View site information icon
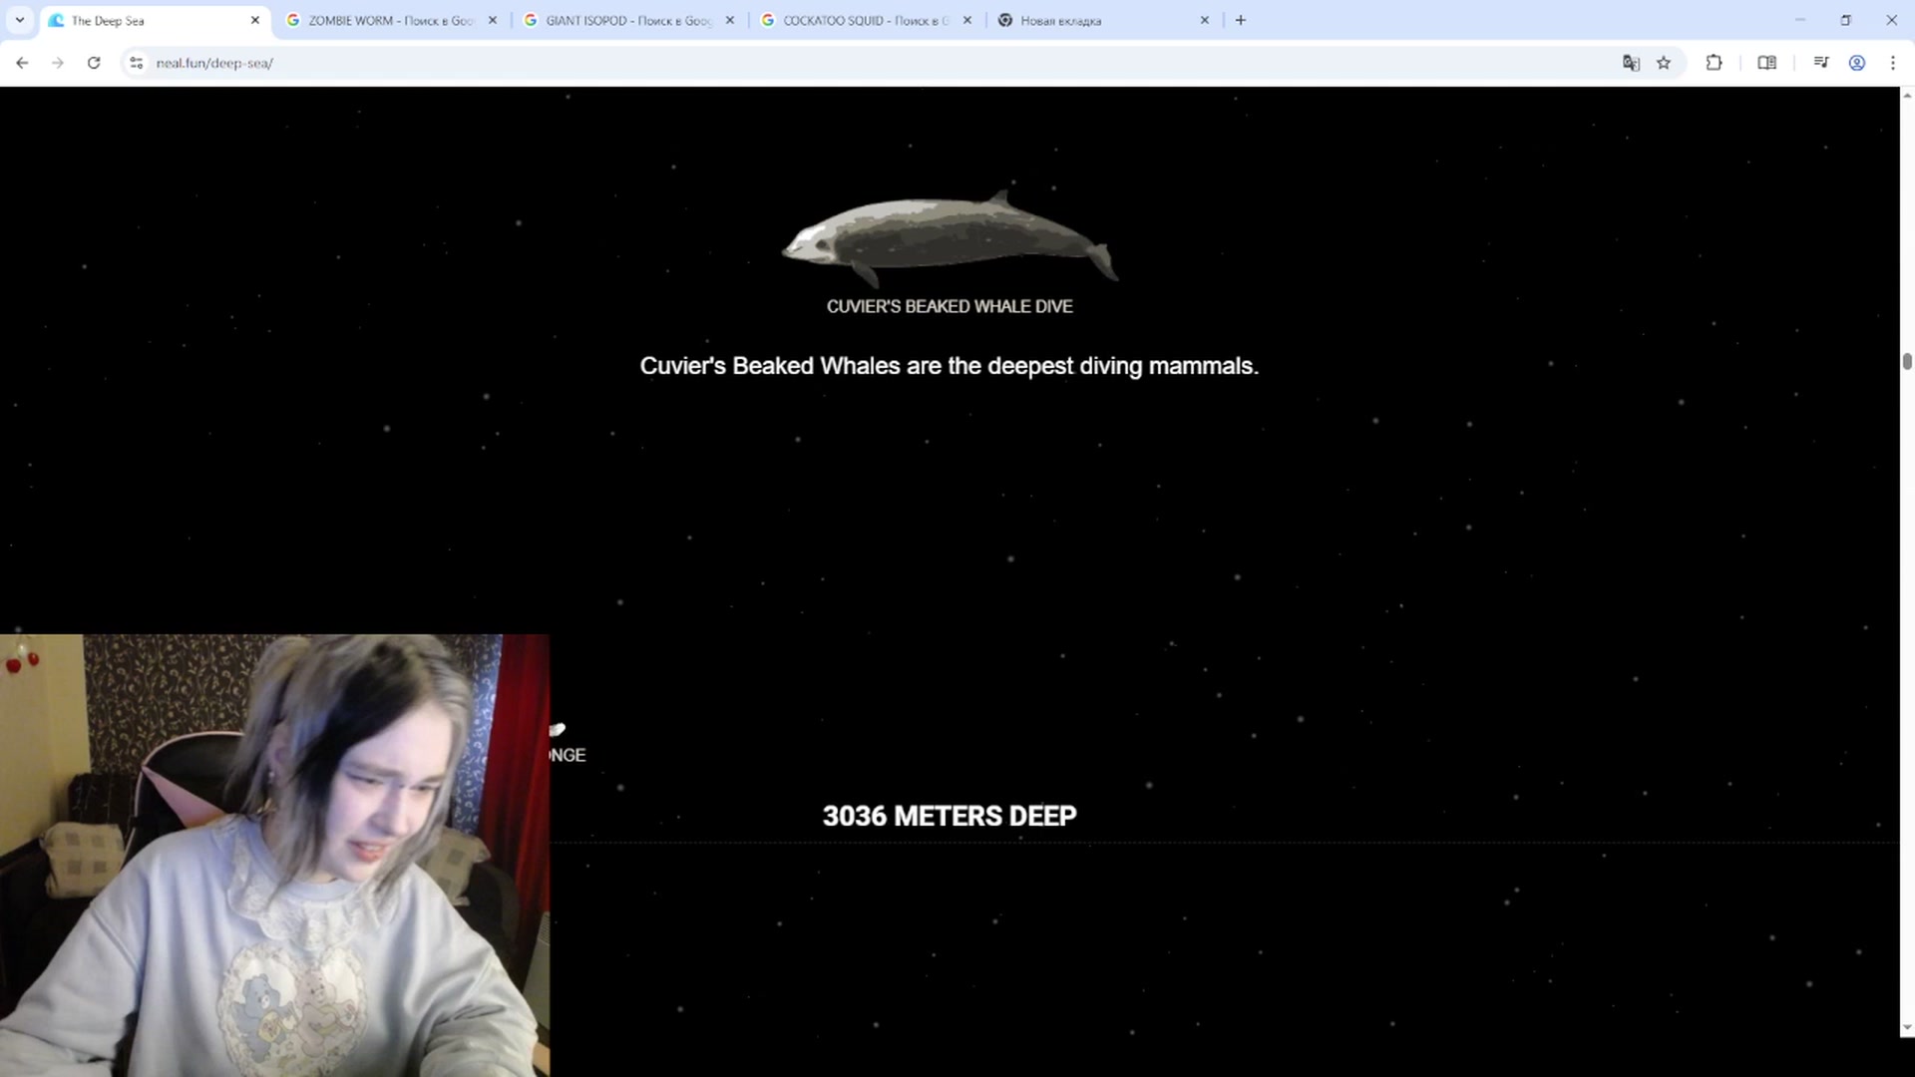This screenshot has height=1077, width=1915. point(137,63)
